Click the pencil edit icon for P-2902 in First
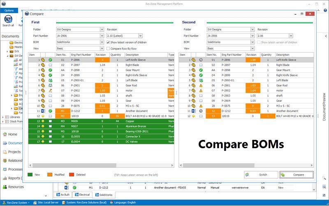This screenshot has height=206, width=329. pyautogui.click(x=50, y=90)
